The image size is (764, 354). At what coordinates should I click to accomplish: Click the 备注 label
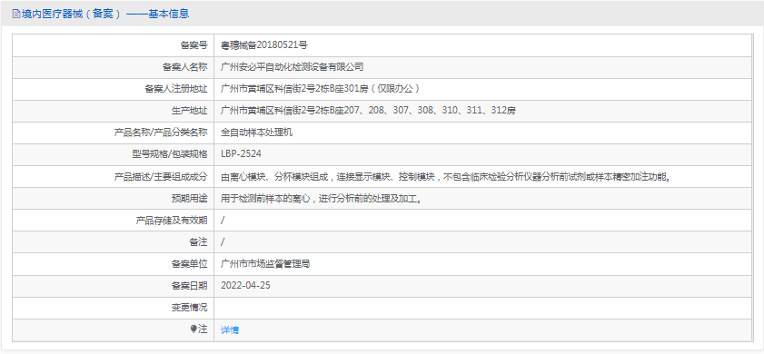pos(198,242)
